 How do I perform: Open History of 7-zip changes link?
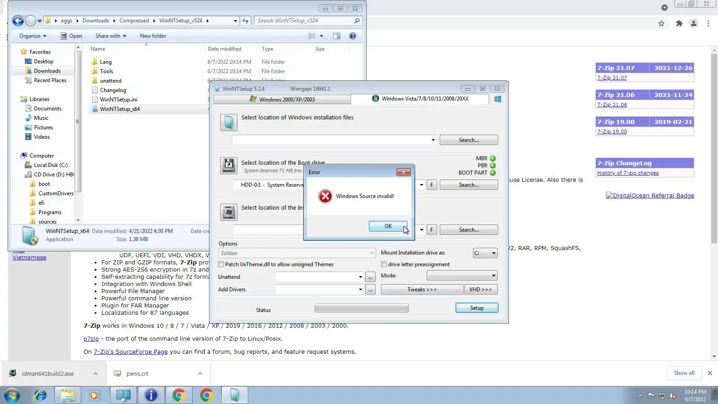628,173
